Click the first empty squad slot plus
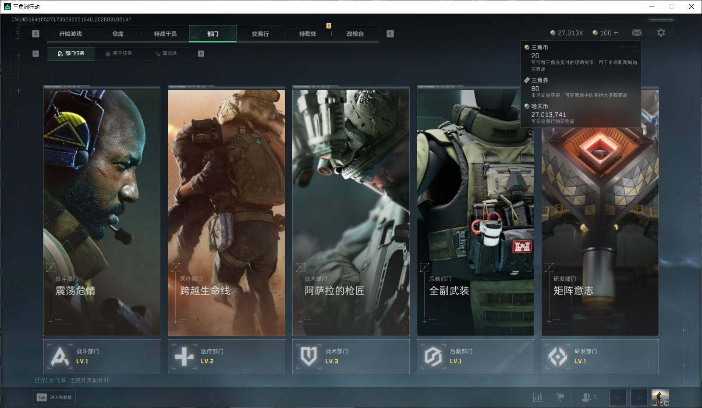 click(617, 397)
